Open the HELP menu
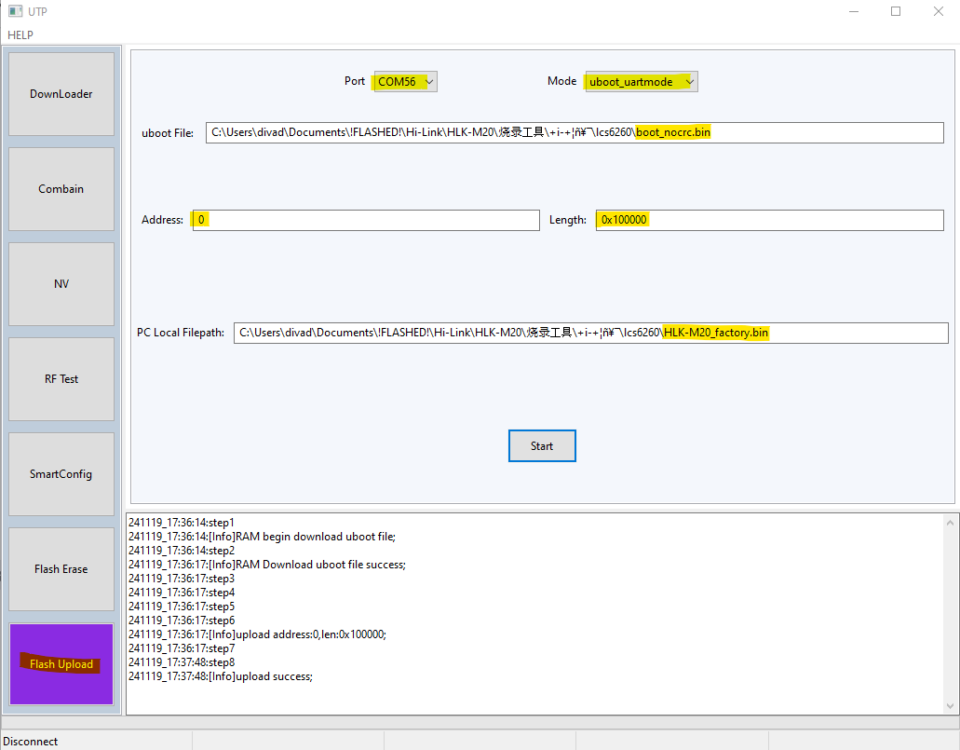The height and width of the screenshot is (750, 960). click(20, 34)
